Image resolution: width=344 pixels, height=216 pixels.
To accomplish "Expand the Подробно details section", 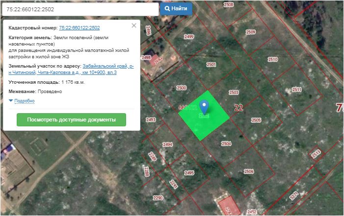I will [x=24, y=101].
